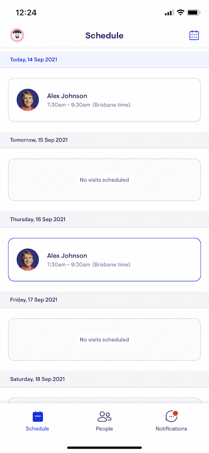This screenshot has height=453, width=209.
Task: Tap the Schedule calendar icon in bottom bar
Action: pyautogui.click(x=38, y=416)
